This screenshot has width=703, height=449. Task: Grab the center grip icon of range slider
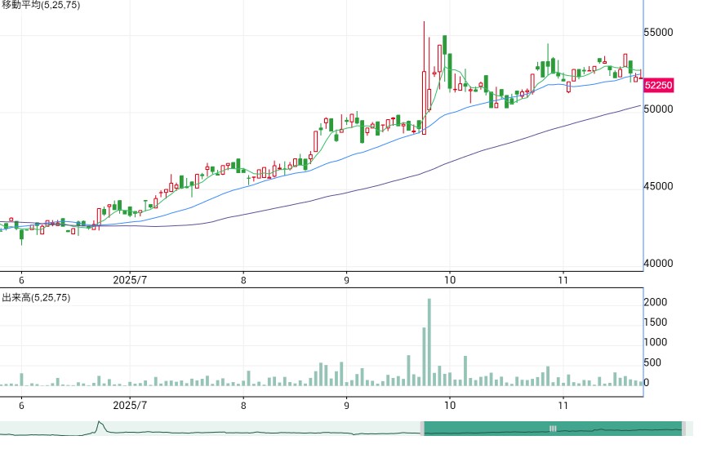click(553, 429)
